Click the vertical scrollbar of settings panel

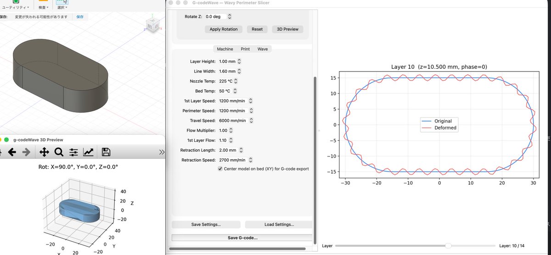point(315,161)
